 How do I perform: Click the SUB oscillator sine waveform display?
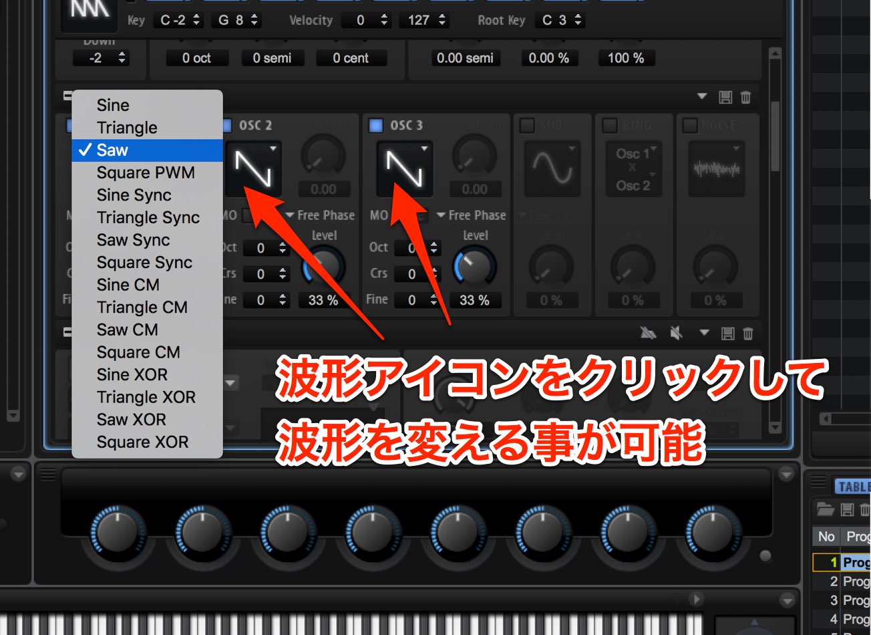pos(552,168)
